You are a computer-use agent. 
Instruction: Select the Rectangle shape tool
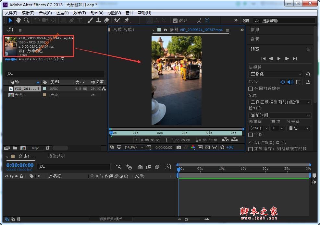point(64,20)
